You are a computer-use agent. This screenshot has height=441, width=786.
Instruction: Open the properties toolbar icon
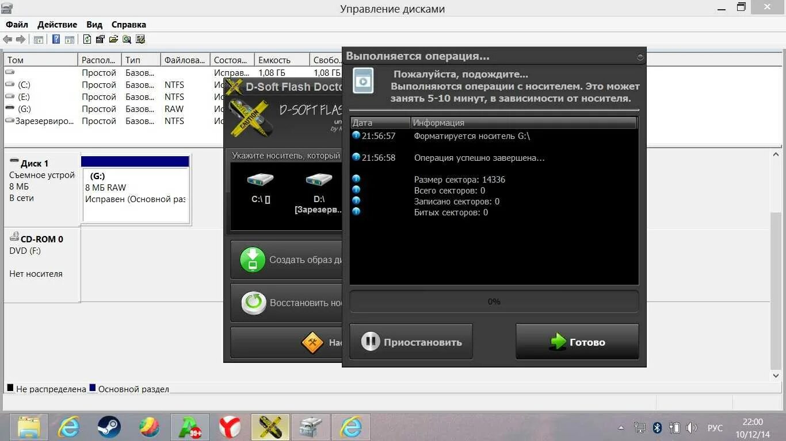click(100, 39)
